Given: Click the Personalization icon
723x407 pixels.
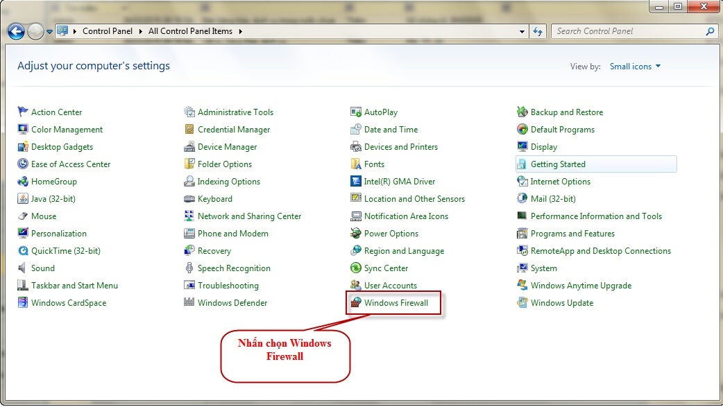Looking at the screenshot, I should 23,233.
